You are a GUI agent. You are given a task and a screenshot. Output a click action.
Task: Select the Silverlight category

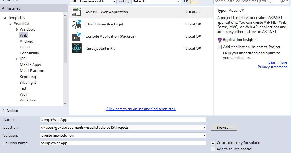click(x=28, y=83)
